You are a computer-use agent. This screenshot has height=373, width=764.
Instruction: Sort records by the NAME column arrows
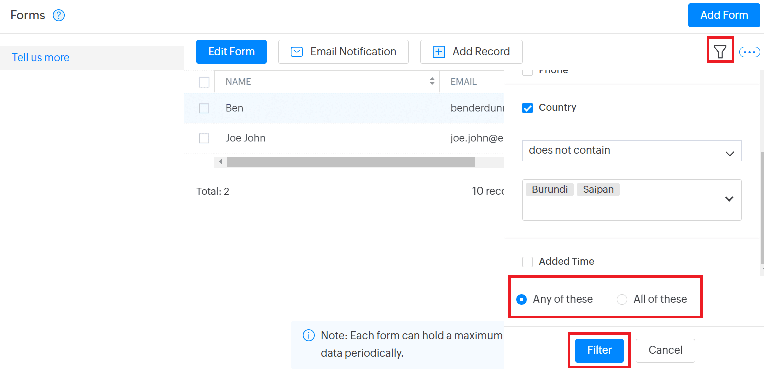pos(432,82)
